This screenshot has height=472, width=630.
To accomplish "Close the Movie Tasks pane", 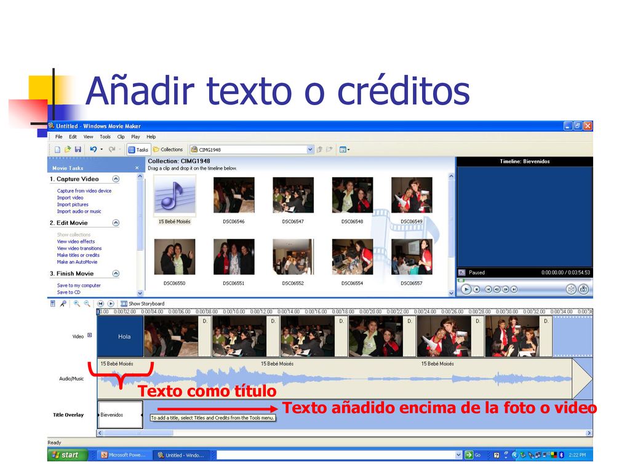I will [x=137, y=168].
